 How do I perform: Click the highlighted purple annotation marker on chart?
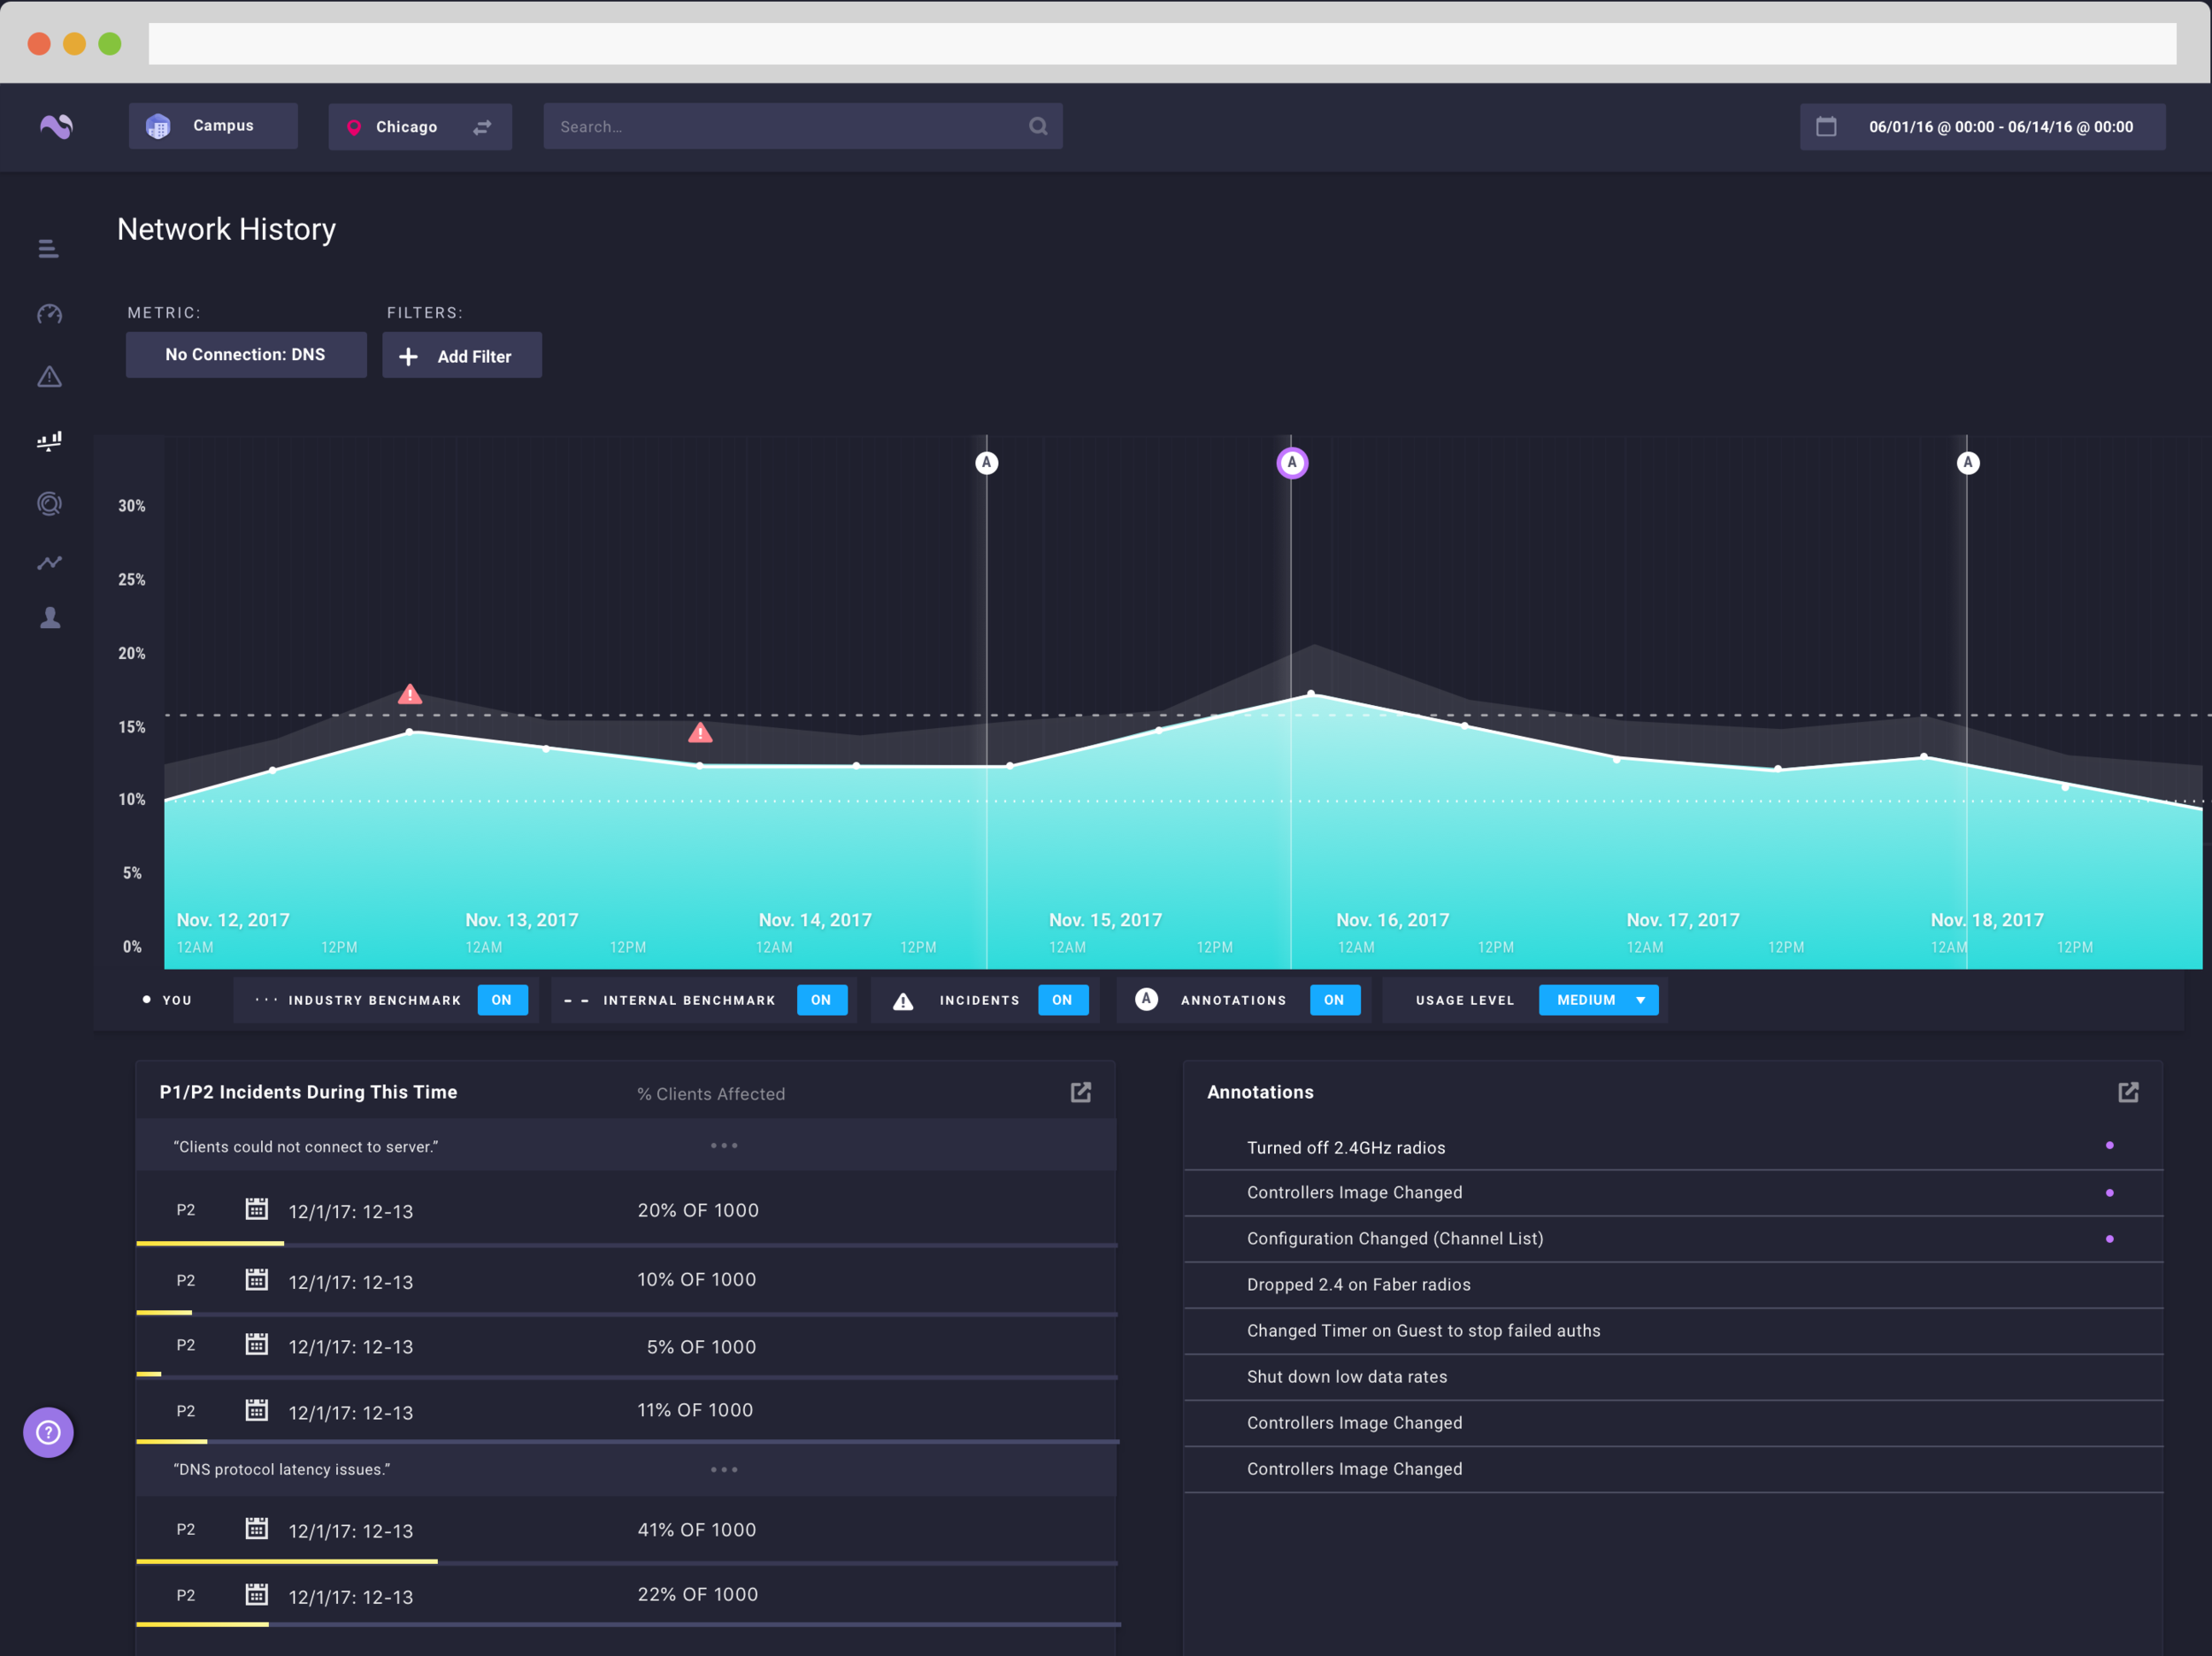click(1291, 463)
